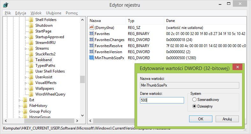Click the StuckRects2 folder icon

pyautogui.click(x=31, y=54)
